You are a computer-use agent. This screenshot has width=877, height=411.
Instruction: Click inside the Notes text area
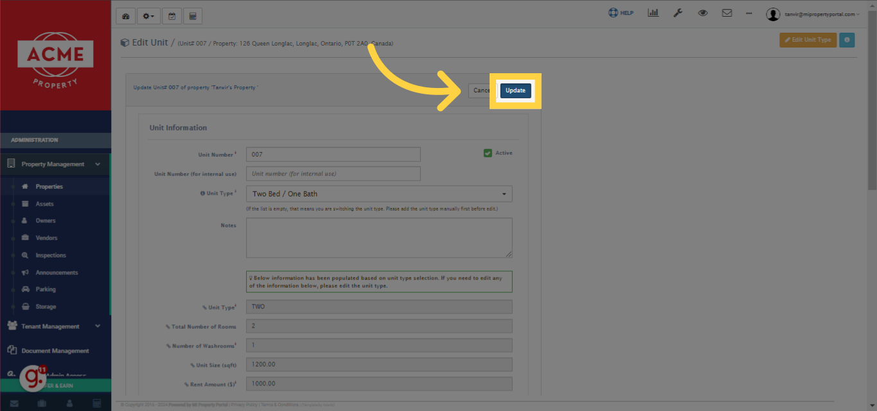(378, 238)
